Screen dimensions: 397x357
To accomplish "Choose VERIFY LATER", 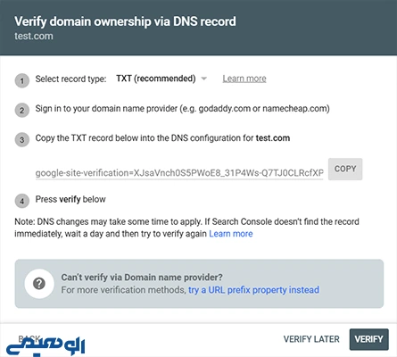I will coord(311,339).
